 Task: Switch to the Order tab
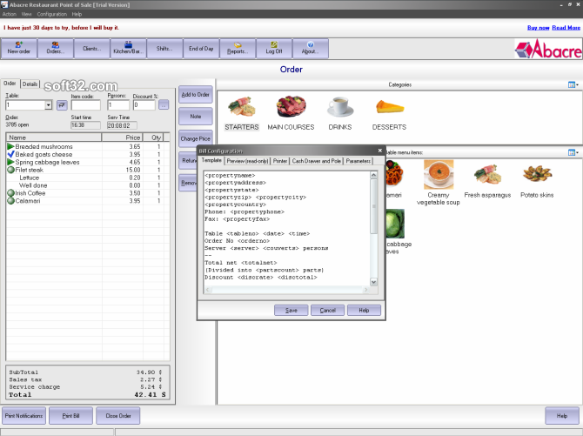(10, 84)
